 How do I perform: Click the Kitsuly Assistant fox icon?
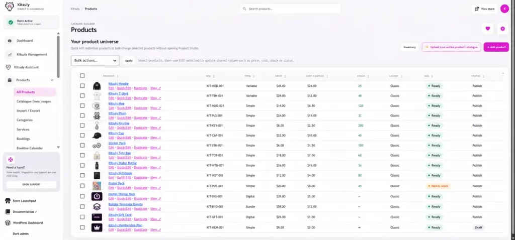(x=9, y=67)
